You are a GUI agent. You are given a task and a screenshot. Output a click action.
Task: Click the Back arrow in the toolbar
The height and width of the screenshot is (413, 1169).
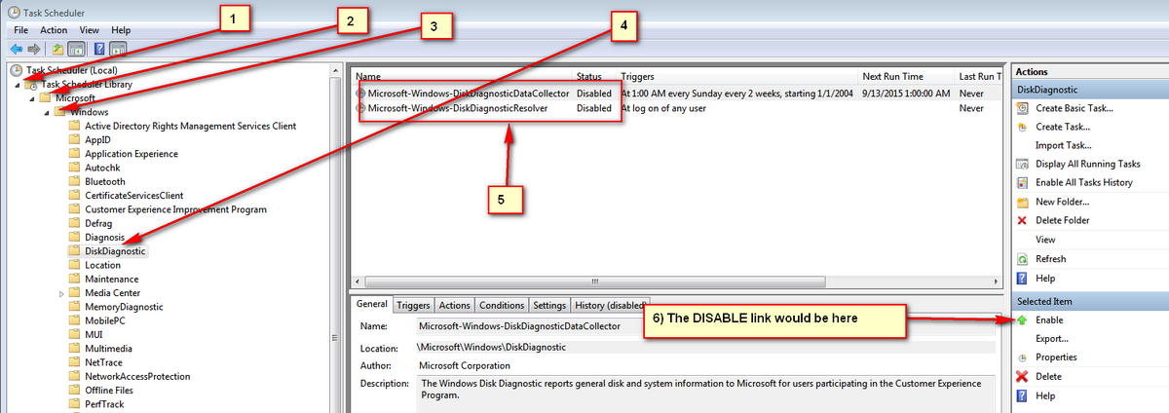click(x=16, y=49)
